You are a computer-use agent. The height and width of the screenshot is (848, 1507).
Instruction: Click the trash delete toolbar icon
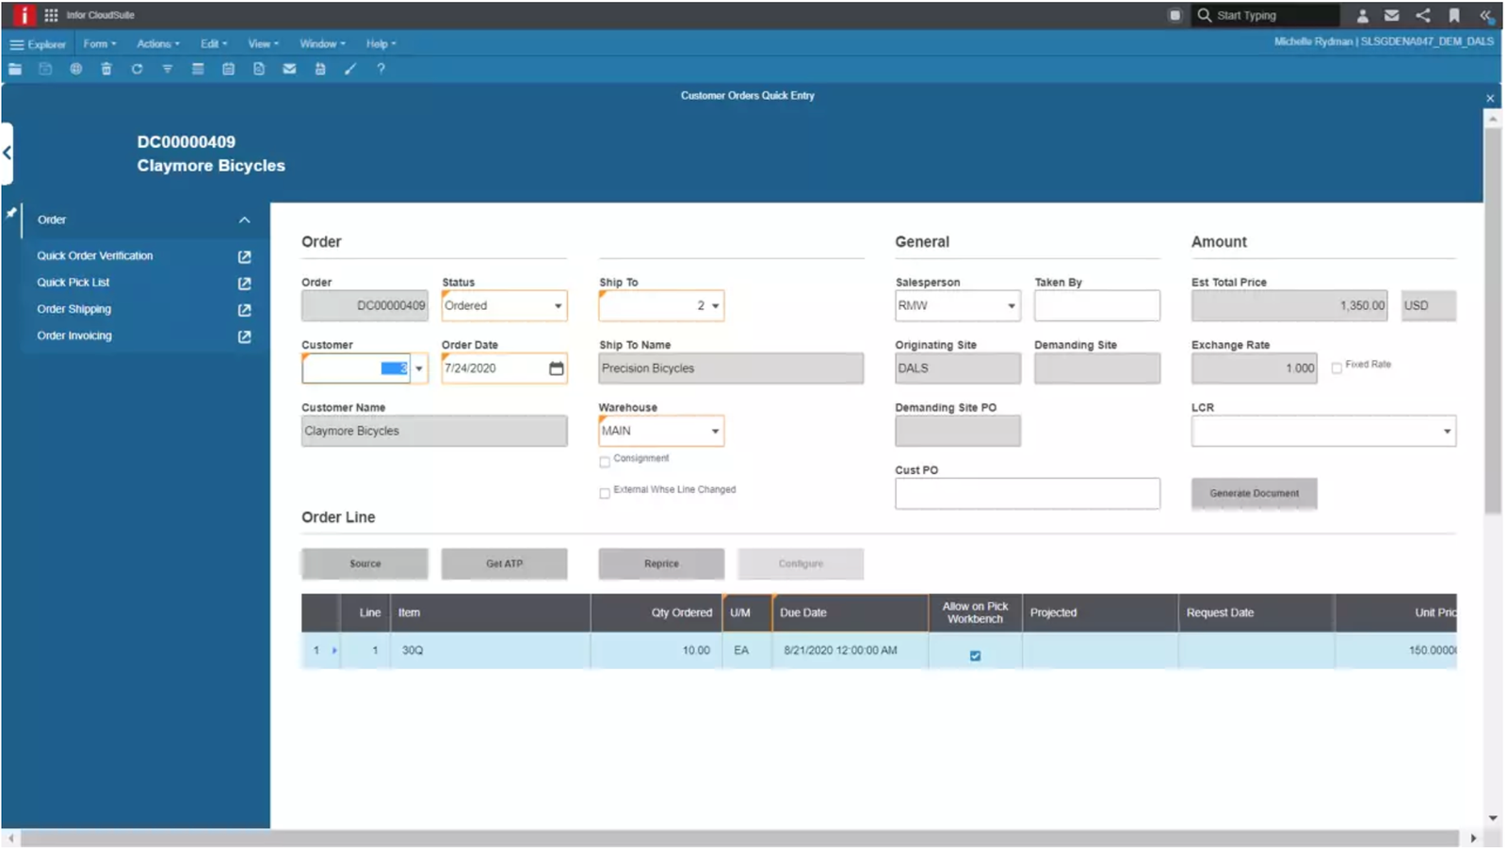[106, 69]
